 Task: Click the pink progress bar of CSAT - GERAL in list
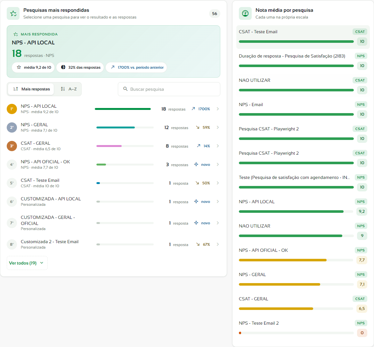[x=109, y=146]
